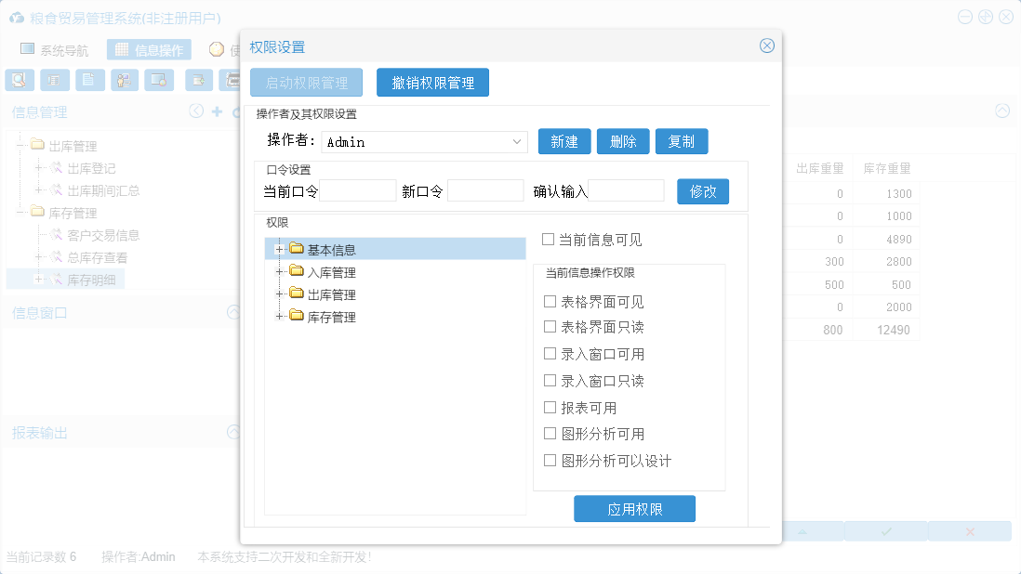Switch to the 信息操作 tab

coord(149,50)
